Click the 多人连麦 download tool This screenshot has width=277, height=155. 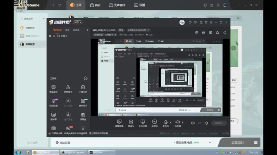[68, 102]
